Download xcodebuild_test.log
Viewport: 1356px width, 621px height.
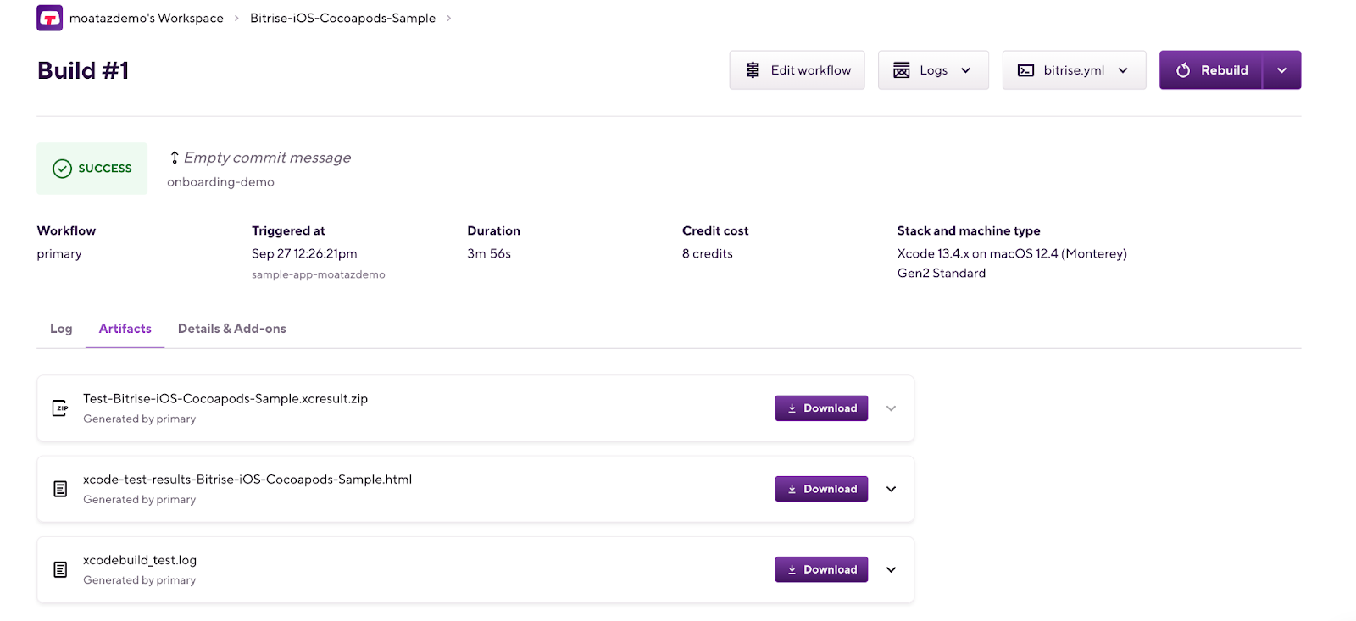point(821,569)
